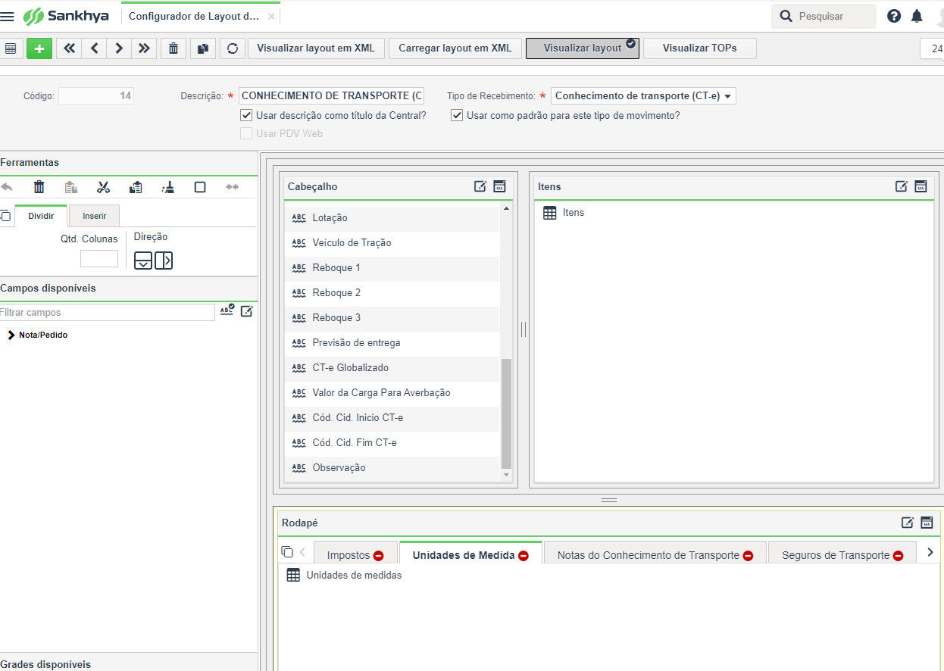Focus the Pesquisar search box
This screenshot has height=671, width=944.
click(824, 16)
